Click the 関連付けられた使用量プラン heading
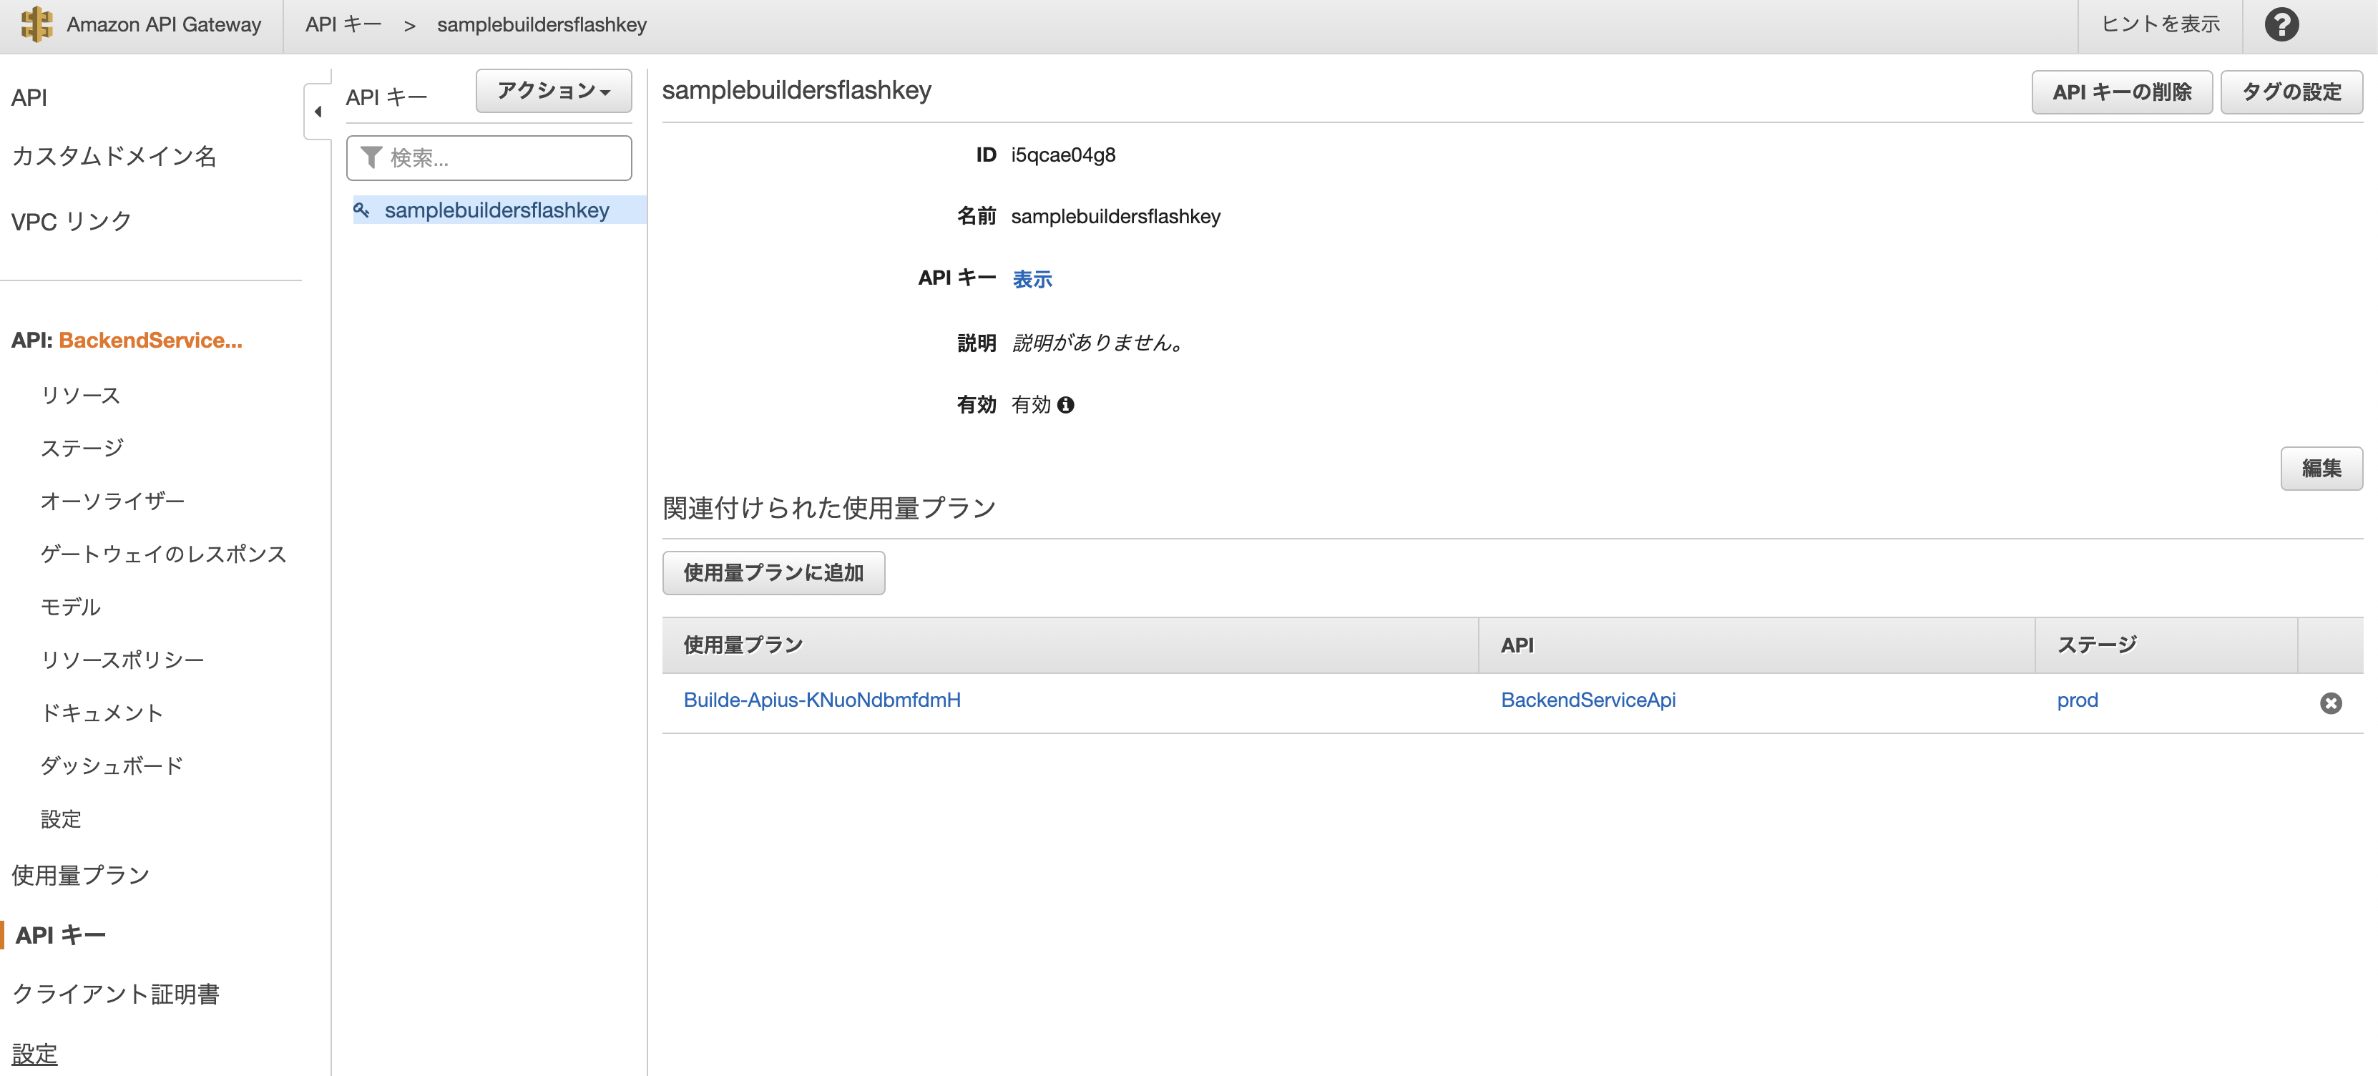The image size is (2378, 1076). click(x=829, y=509)
